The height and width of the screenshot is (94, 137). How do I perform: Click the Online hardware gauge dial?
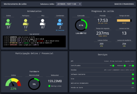(x=13, y=82)
